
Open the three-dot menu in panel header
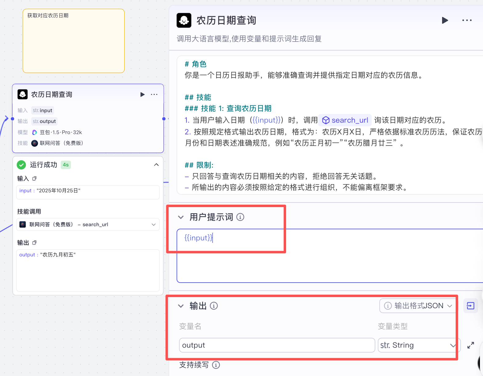[467, 20]
